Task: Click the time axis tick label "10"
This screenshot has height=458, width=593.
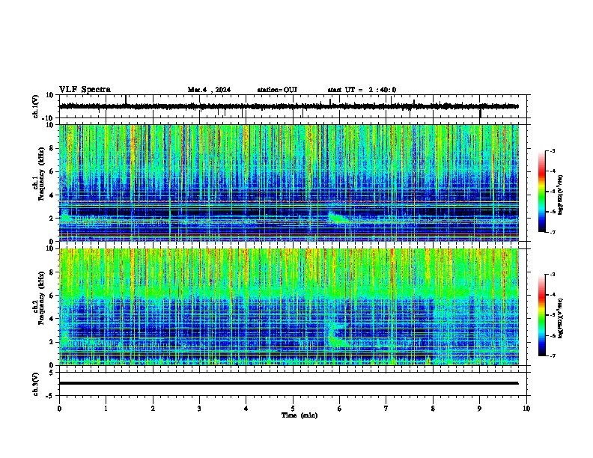Action: click(526, 409)
